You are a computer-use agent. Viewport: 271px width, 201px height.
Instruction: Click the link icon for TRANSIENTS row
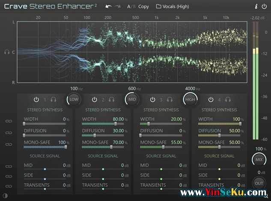[x=8, y=187]
